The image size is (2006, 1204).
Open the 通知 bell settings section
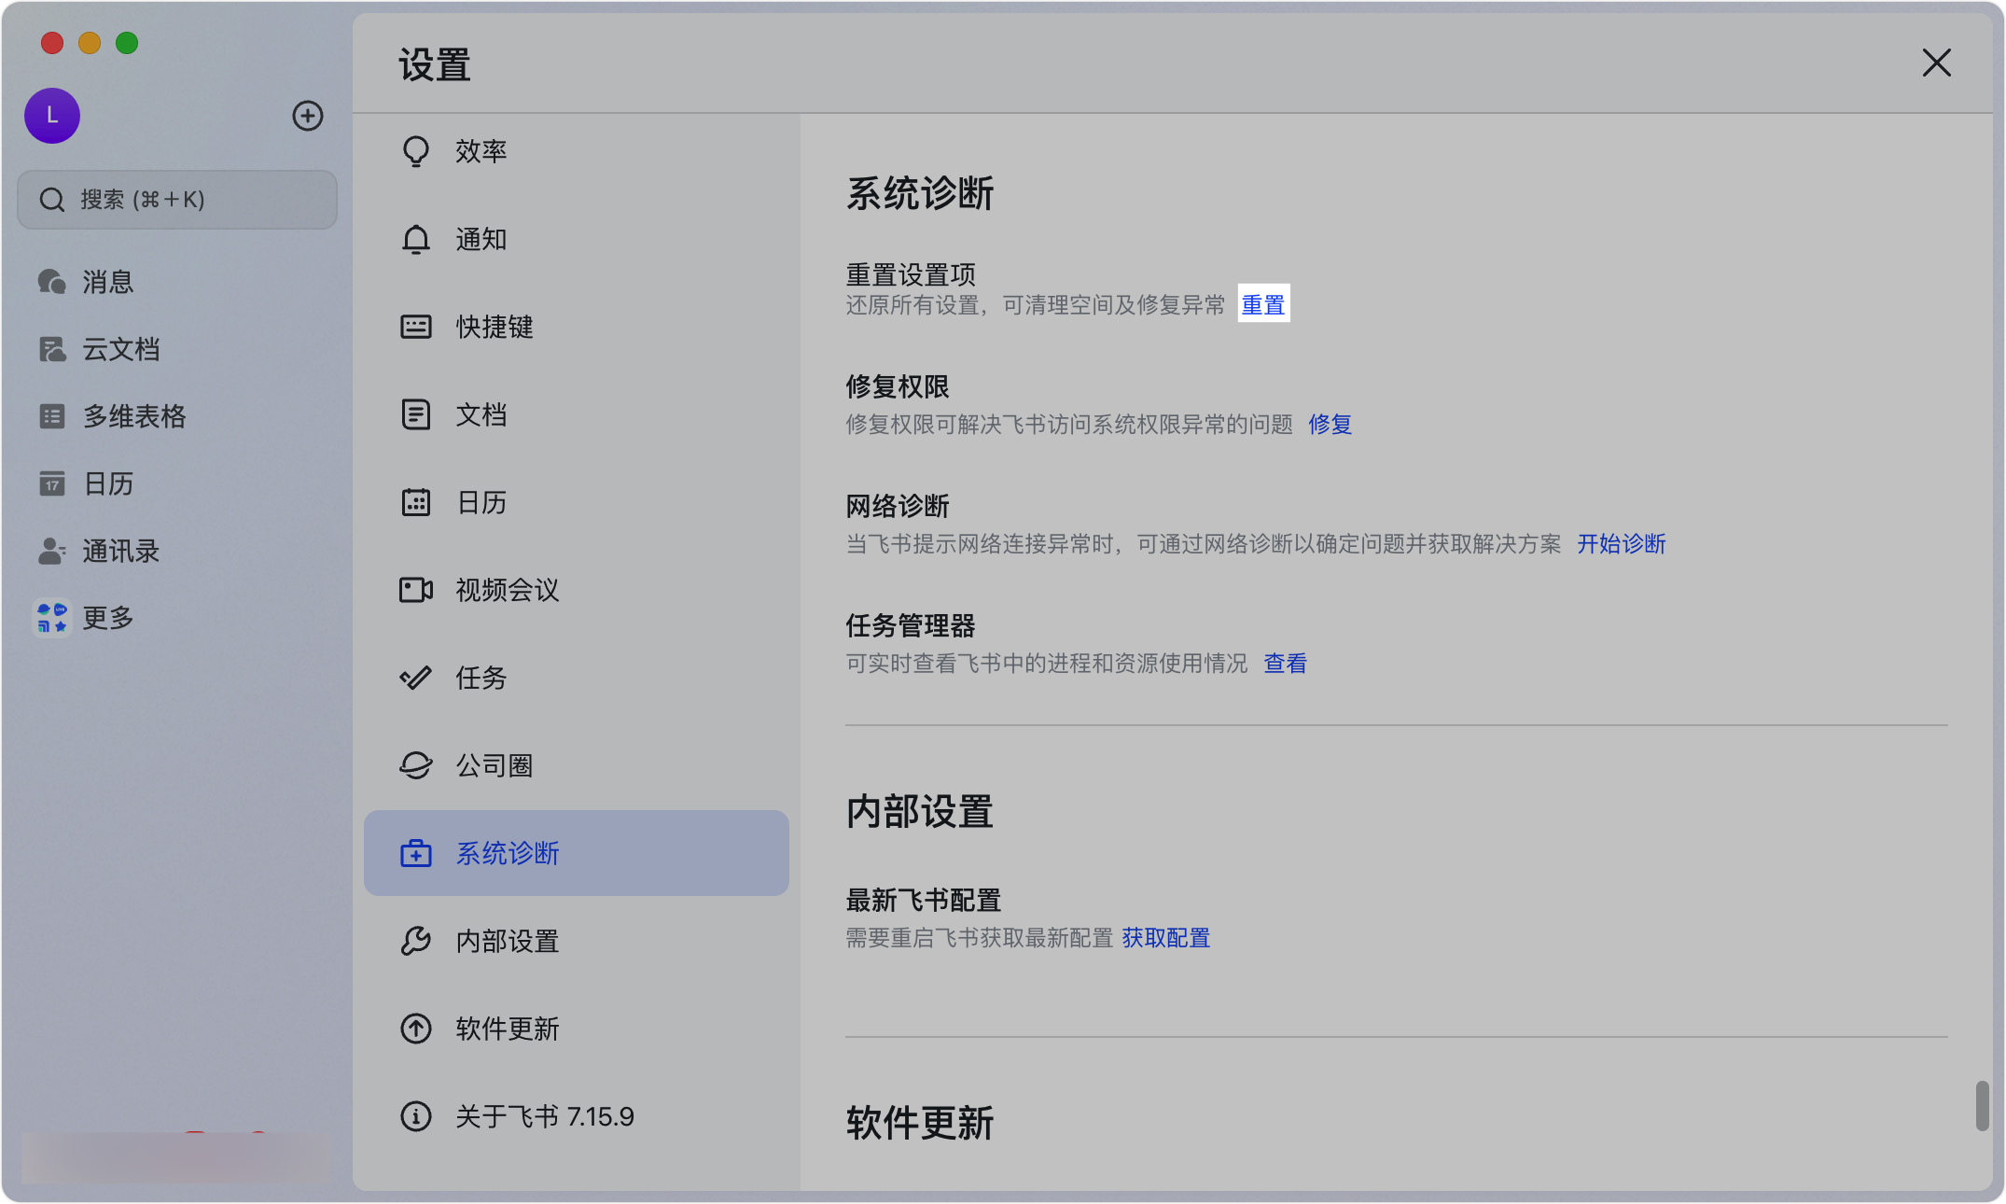click(x=480, y=239)
